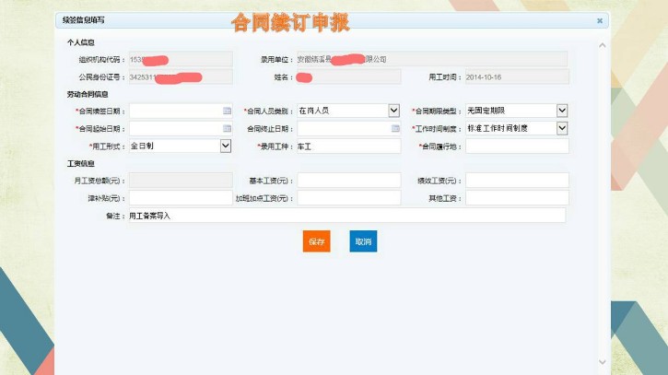Screen dimensions: 668x375
Task: Open calendar picker for 合同起始日期
Action: [x=227, y=128]
